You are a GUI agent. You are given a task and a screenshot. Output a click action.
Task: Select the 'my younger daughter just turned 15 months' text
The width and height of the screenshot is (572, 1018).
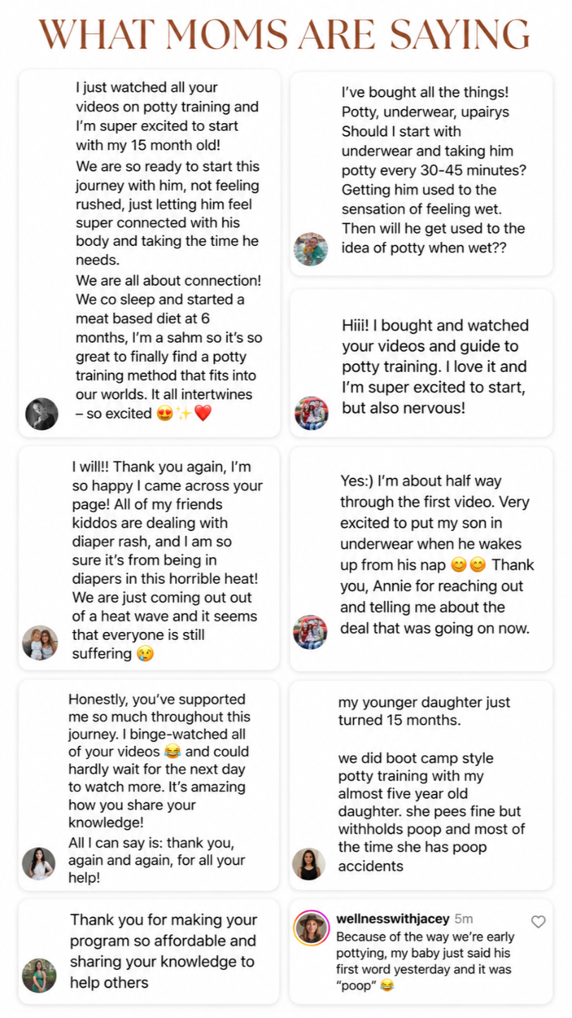pos(424,711)
